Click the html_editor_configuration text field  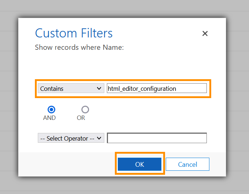point(157,88)
